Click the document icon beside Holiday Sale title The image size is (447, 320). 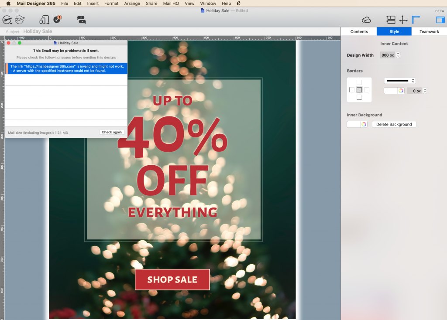tap(203, 10)
